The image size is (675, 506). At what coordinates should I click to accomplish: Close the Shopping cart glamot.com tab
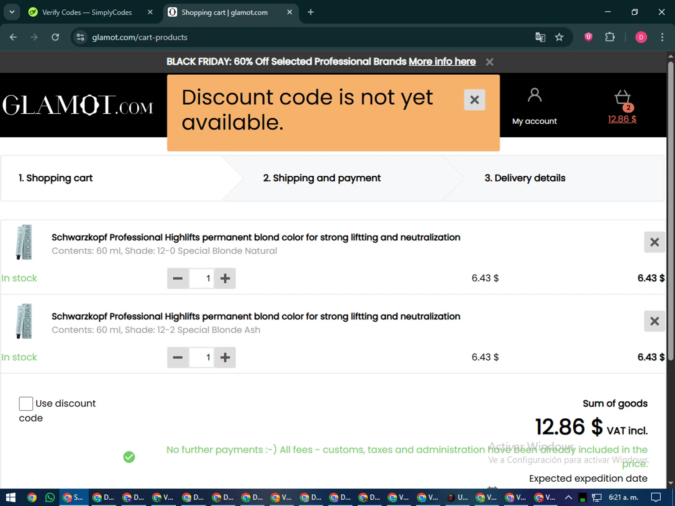tap(289, 12)
